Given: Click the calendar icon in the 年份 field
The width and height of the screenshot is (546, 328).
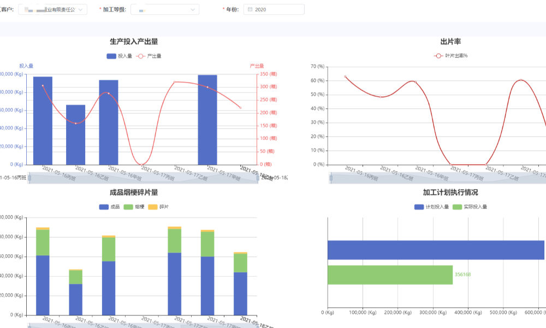Looking at the screenshot, I should tap(250, 10).
